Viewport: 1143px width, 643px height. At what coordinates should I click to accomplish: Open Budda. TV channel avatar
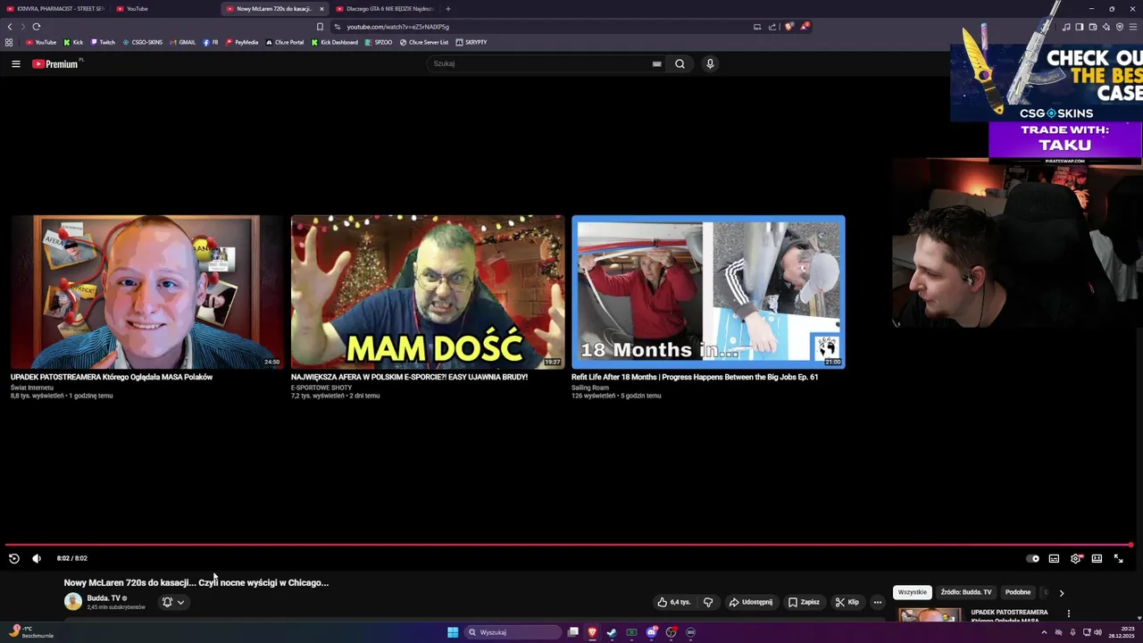point(73,602)
